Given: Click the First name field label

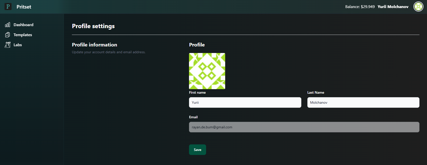Looking at the screenshot, I should [197, 92].
